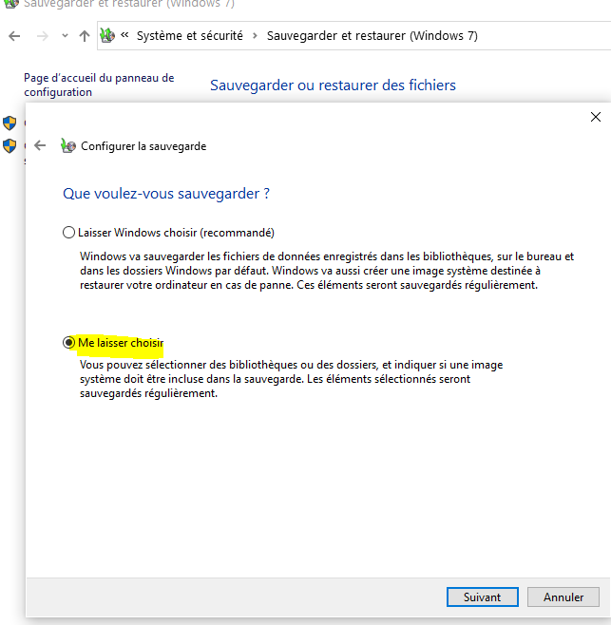
Task: Go back using Explorer back arrow
Action: [x=14, y=36]
